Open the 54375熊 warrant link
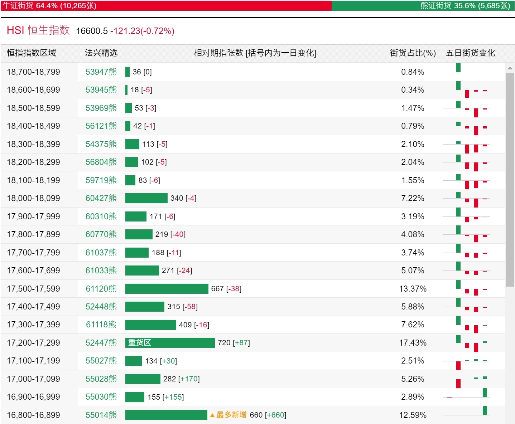515x424 pixels. [101, 144]
